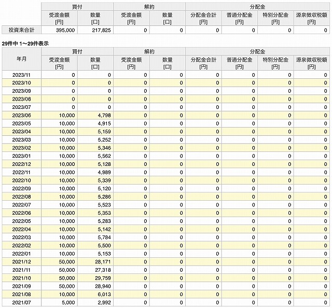
Task: Click quantity 28,940 for 2021/09
Action: pyautogui.click(x=103, y=286)
